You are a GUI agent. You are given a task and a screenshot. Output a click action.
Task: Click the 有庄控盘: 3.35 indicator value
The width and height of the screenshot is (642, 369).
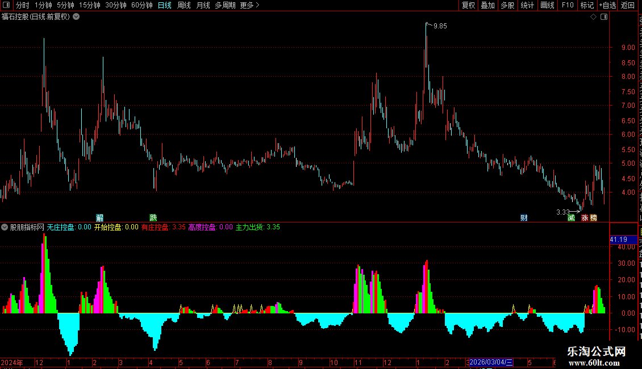tap(164, 227)
